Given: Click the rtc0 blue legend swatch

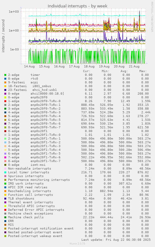Looking at the screenshot, I should point(5,79).
